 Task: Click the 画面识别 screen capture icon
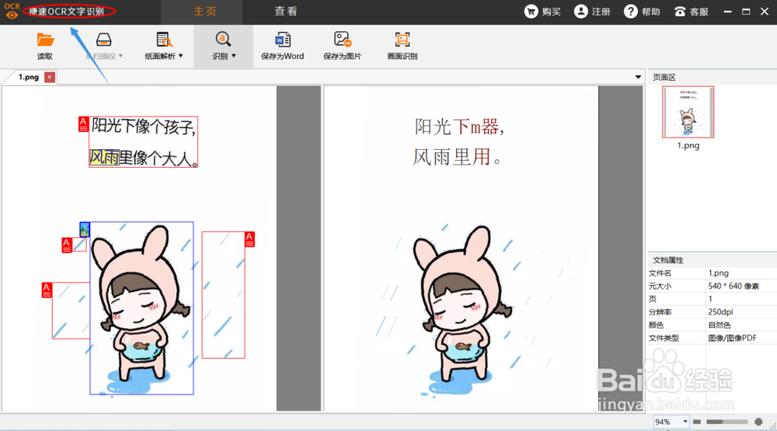coord(402,40)
